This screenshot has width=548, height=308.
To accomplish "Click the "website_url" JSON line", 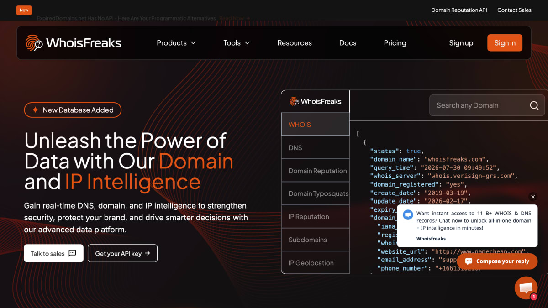I will pos(453,251).
